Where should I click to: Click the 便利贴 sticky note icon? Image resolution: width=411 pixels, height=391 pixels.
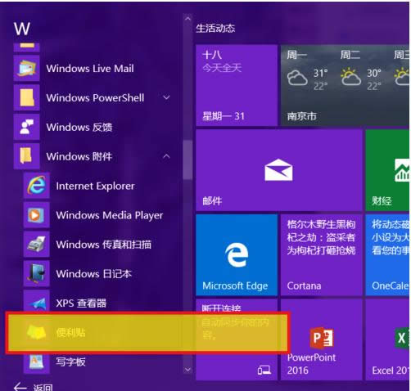tap(36, 332)
